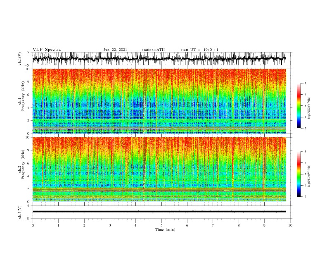Select the "start UT = 19:0 :1" text
Viewport: 327px width, 253px height.
pos(199,50)
